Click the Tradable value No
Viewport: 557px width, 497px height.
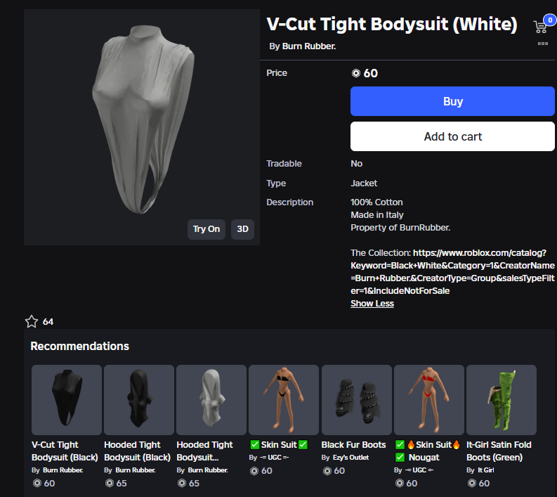356,164
